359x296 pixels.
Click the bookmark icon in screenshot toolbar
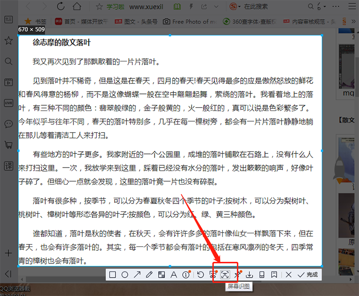click(274, 275)
